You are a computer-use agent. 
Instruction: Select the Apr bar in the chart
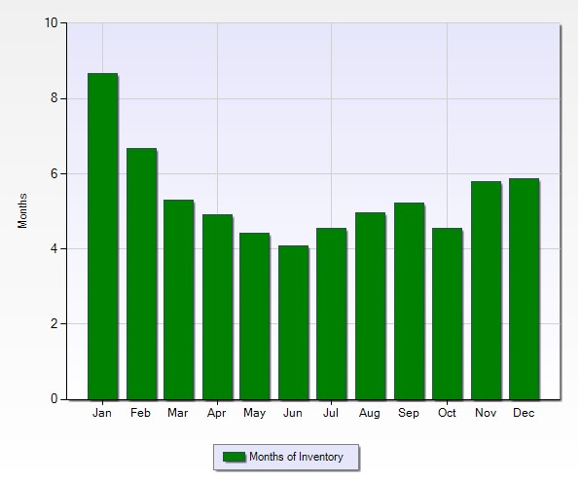pos(217,307)
